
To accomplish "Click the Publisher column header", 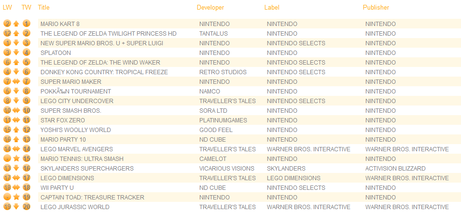I will (x=376, y=8).
